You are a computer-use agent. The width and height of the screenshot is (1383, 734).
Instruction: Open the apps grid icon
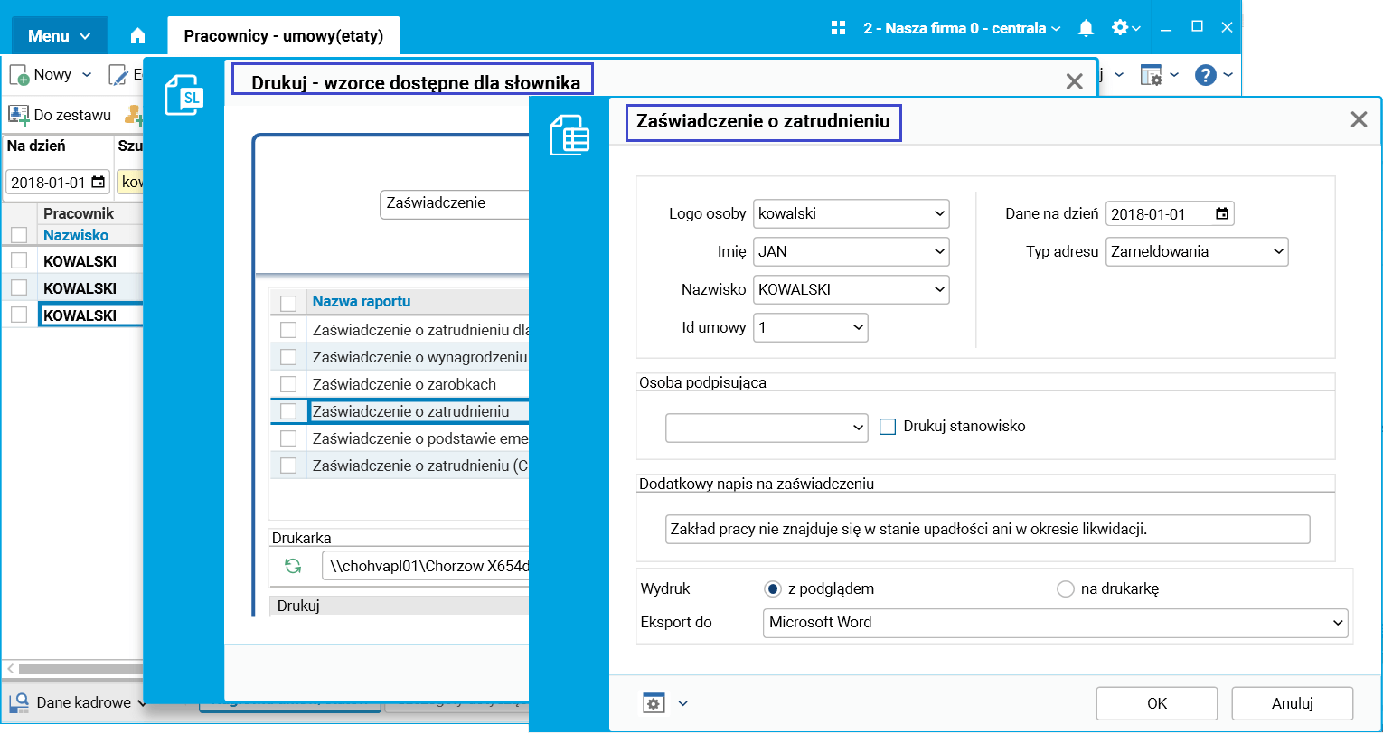click(838, 28)
